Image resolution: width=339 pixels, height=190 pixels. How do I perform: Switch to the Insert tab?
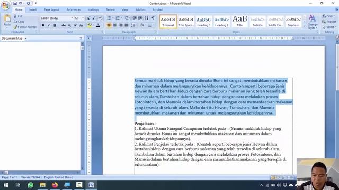[x=33, y=9]
